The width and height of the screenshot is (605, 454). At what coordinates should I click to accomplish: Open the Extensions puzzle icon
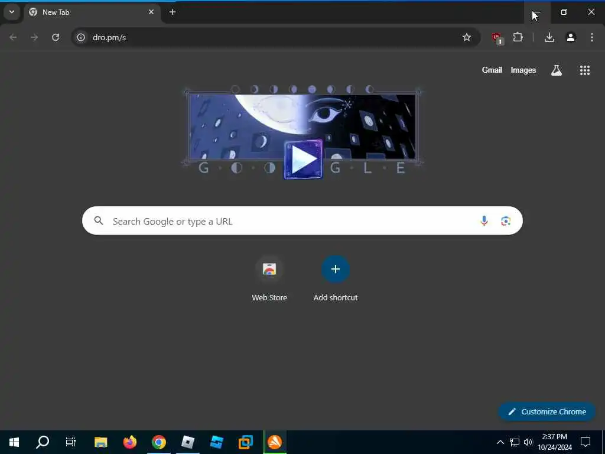tap(518, 37)
